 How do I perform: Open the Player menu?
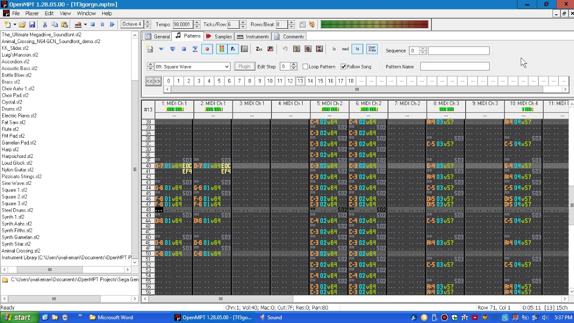(32, 13)
